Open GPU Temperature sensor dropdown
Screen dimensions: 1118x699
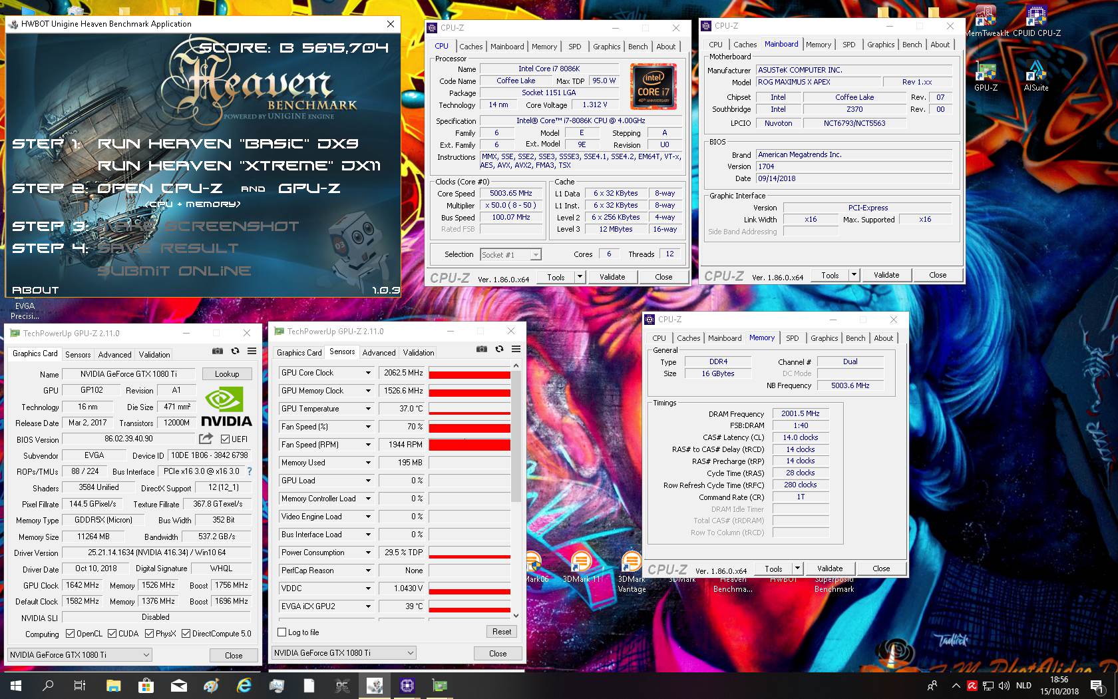368,409
